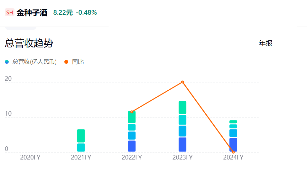Select the 年报 report type option

[x=265, y=43]
